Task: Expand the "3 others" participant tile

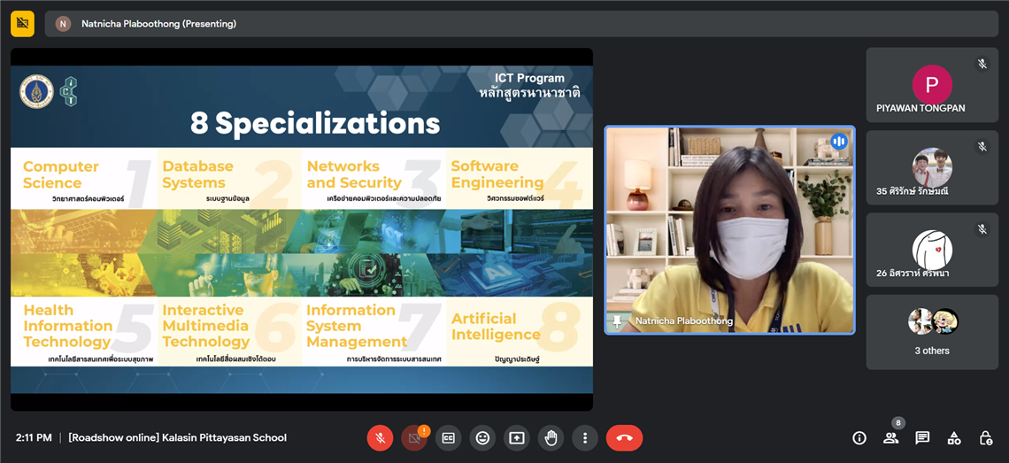Action: point(931,332)
